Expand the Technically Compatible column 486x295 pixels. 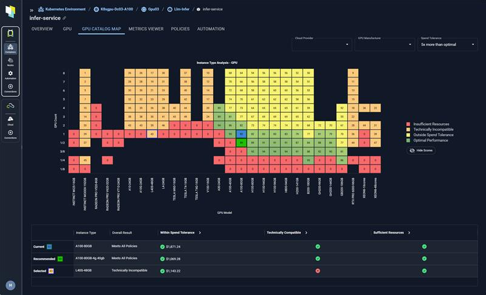(306, 232)
